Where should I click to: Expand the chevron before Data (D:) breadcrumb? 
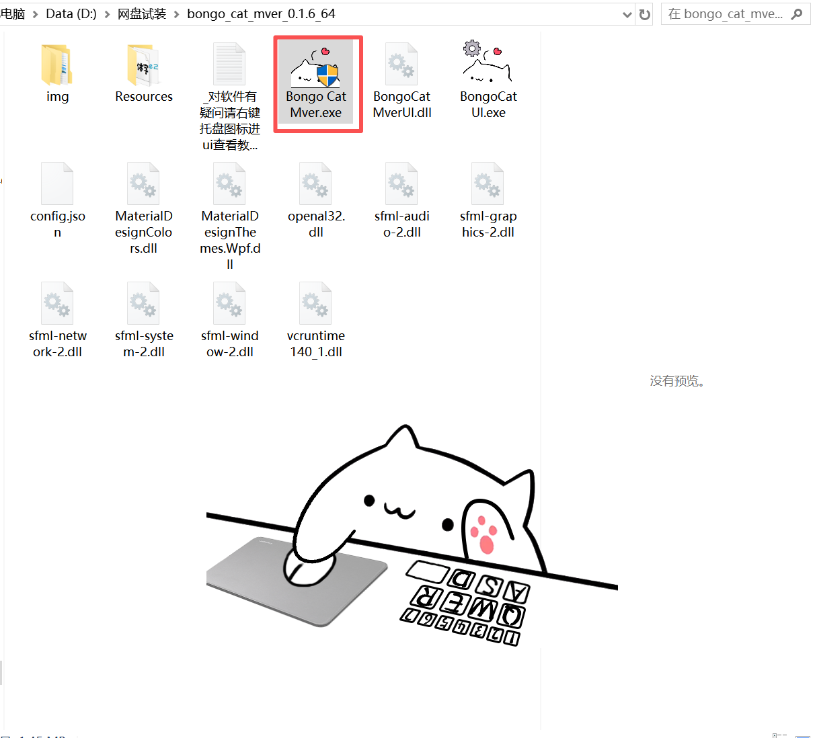pyautogui.click(x=35, y=14)
